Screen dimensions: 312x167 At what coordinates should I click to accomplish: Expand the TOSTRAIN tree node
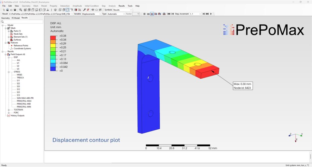(x=9, y=110)
